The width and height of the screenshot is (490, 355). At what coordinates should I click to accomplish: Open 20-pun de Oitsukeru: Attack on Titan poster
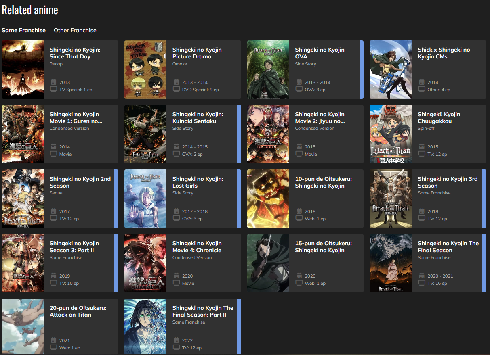23,326
